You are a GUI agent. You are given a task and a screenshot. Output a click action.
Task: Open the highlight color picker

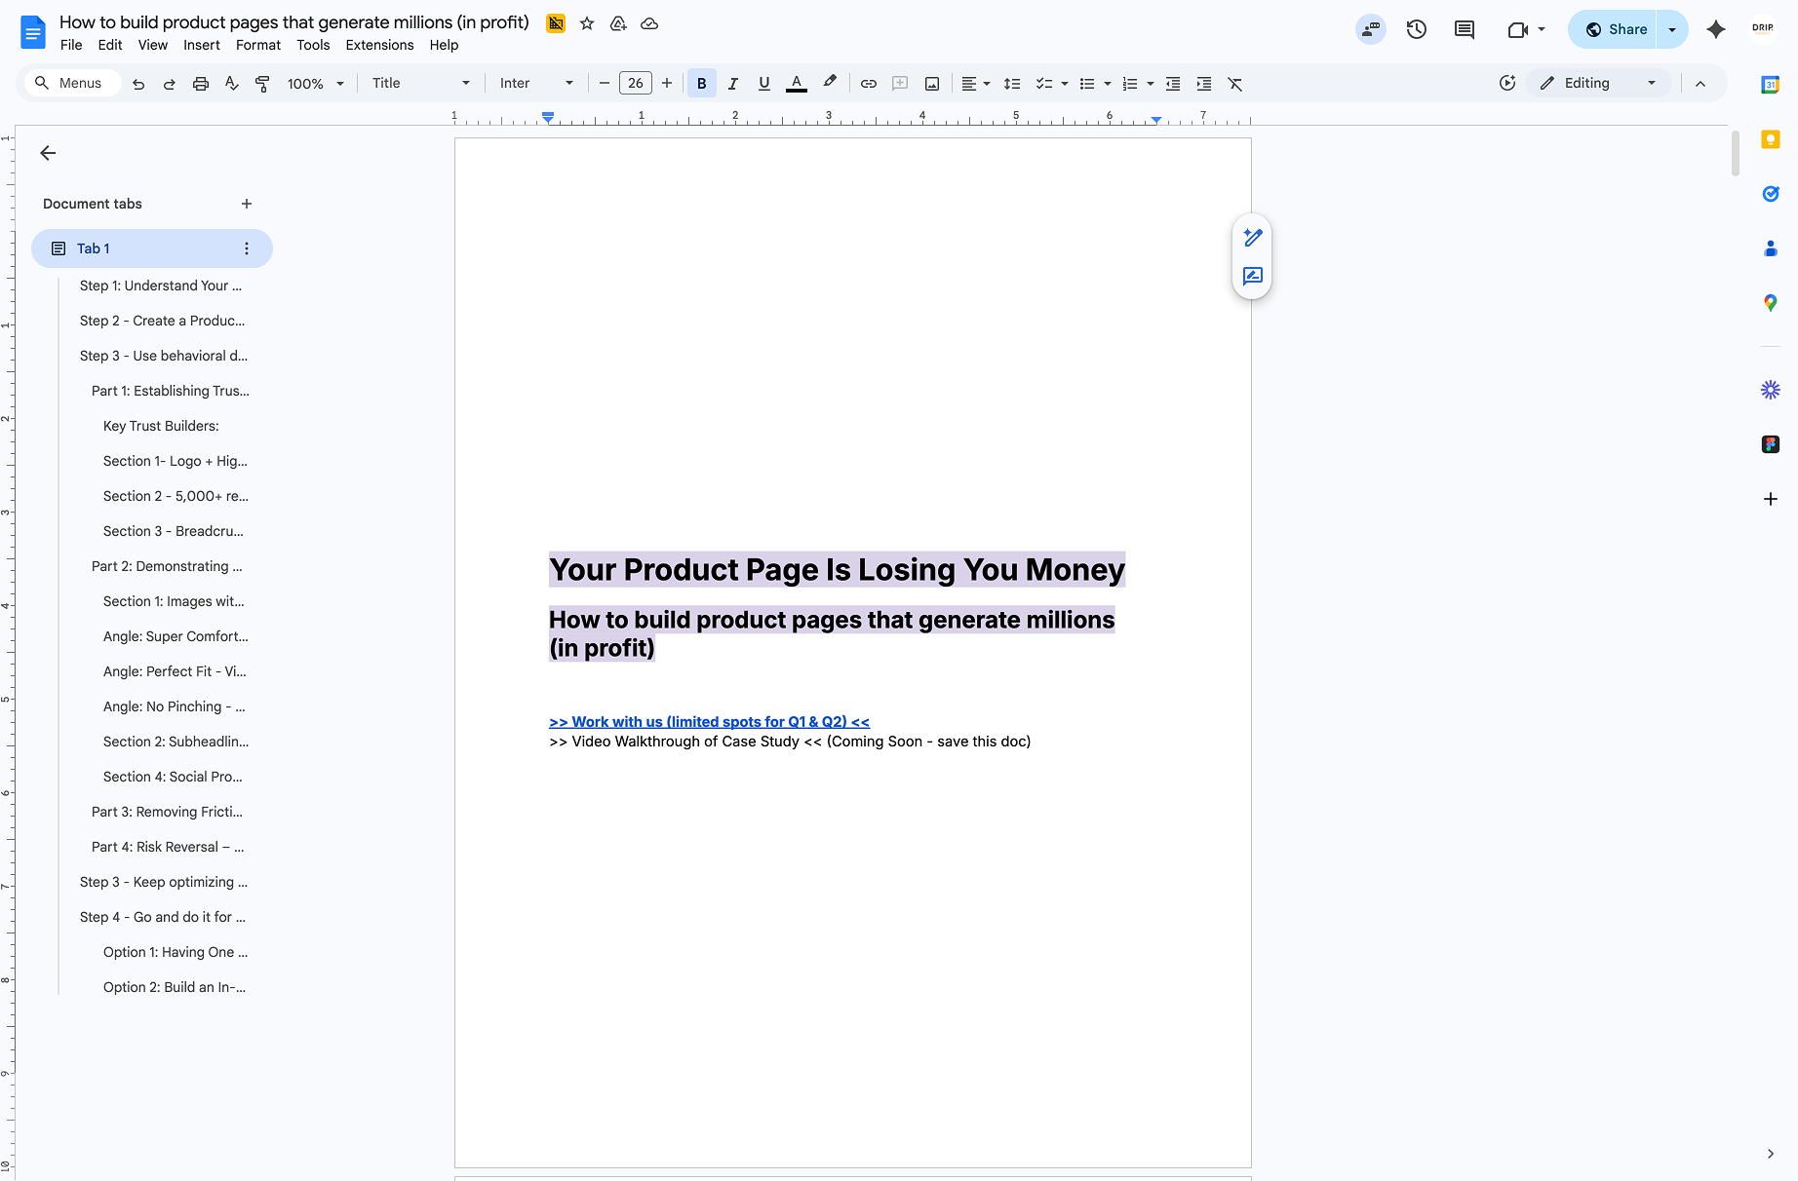click(830, 84)
